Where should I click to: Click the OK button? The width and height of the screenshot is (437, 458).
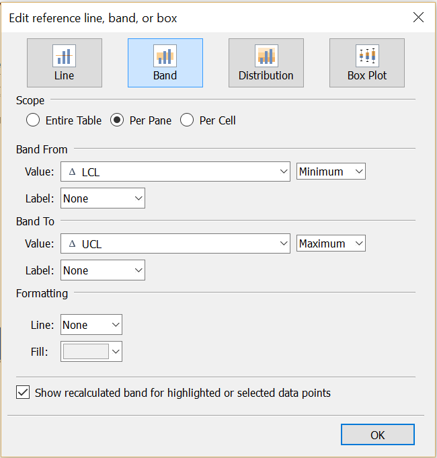point(377,435)
